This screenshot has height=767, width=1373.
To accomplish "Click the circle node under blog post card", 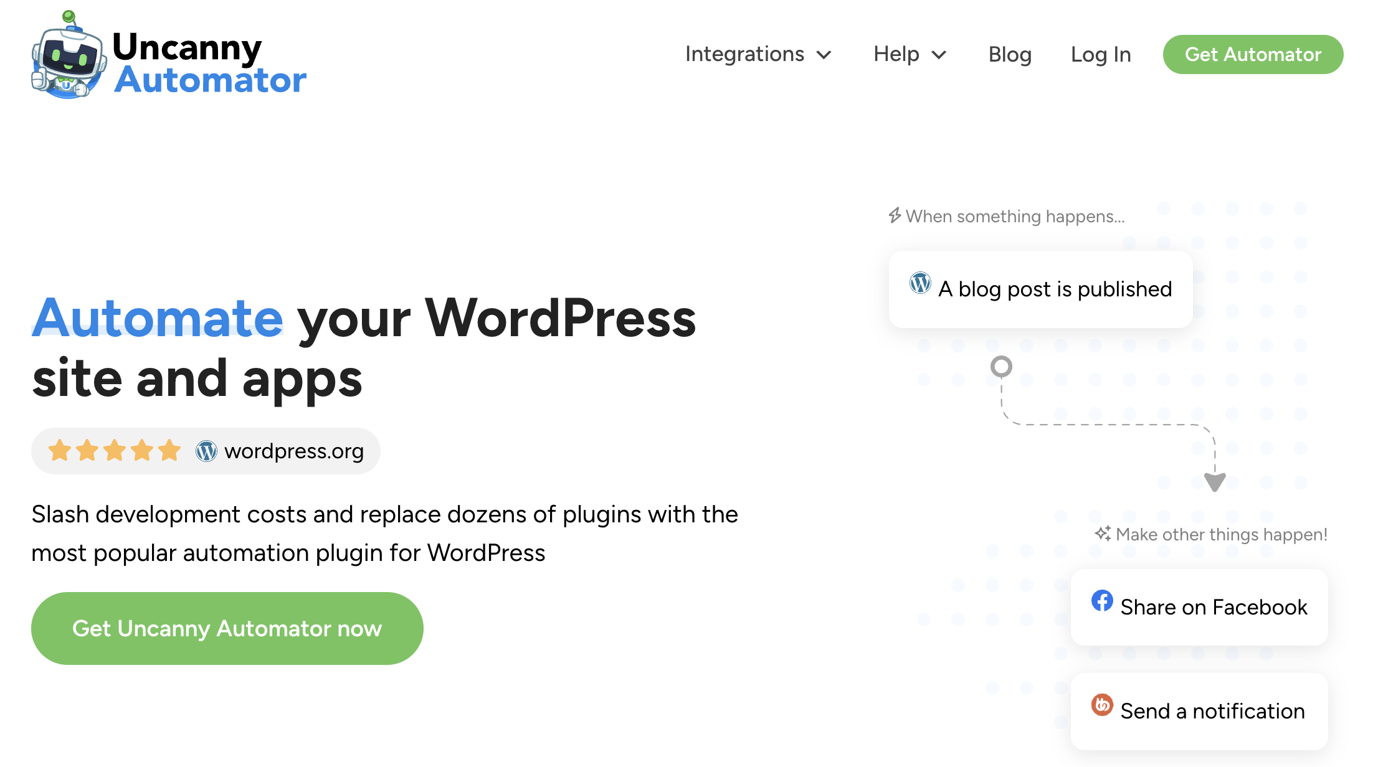I will (x=1001, y=366).
